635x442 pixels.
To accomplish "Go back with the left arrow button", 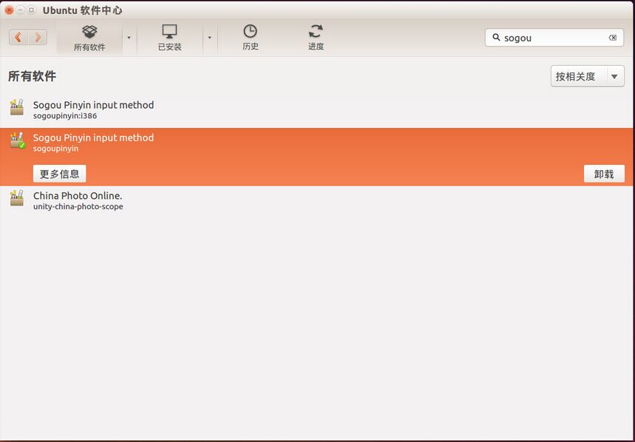I will pyautogui.click(x=18, y=37).
